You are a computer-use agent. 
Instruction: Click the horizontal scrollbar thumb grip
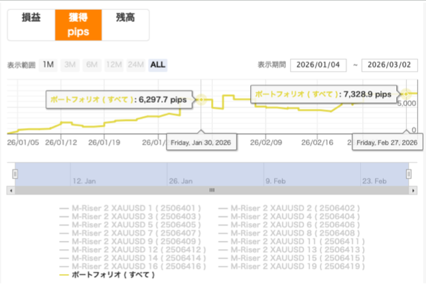click(212, 190)
